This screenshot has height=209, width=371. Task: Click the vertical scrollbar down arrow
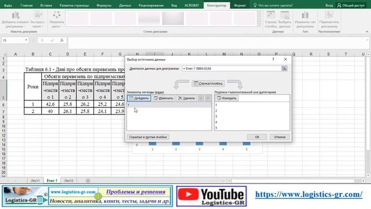click(368, 175)
